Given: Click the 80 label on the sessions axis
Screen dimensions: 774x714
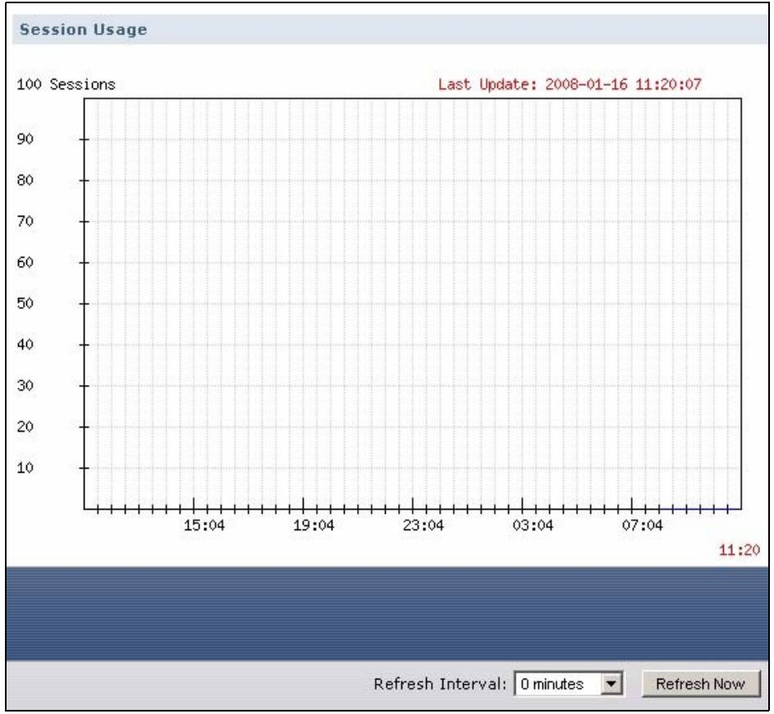Looking at the screenshot, I should (25, 180).
